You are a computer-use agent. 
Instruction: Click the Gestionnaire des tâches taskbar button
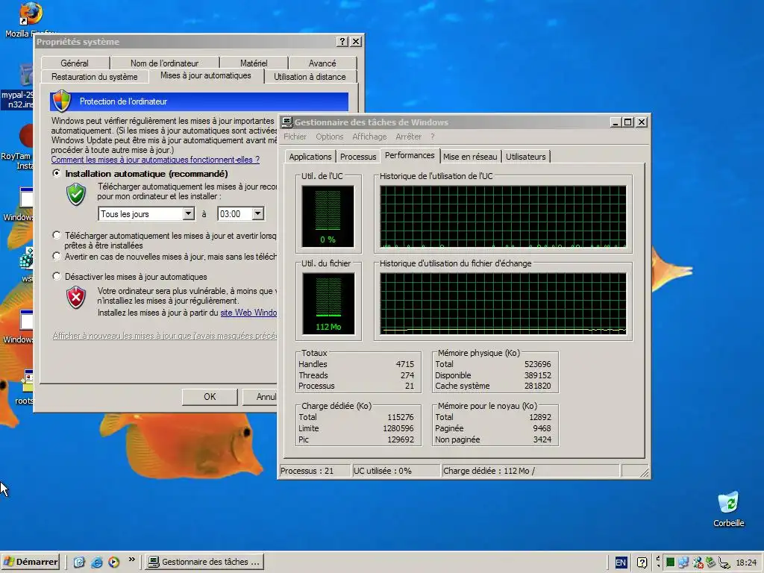click(x=204, y=562)
